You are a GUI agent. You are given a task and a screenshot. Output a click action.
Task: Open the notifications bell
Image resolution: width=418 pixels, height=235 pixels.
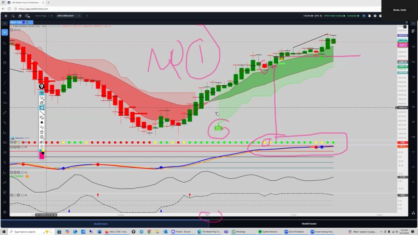click(369, 16)
